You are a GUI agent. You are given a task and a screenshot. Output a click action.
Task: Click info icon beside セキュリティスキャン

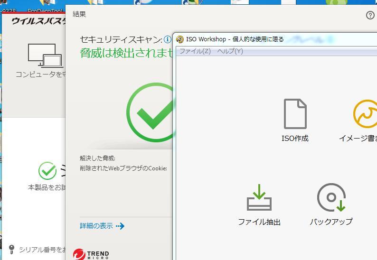[167, 39]
